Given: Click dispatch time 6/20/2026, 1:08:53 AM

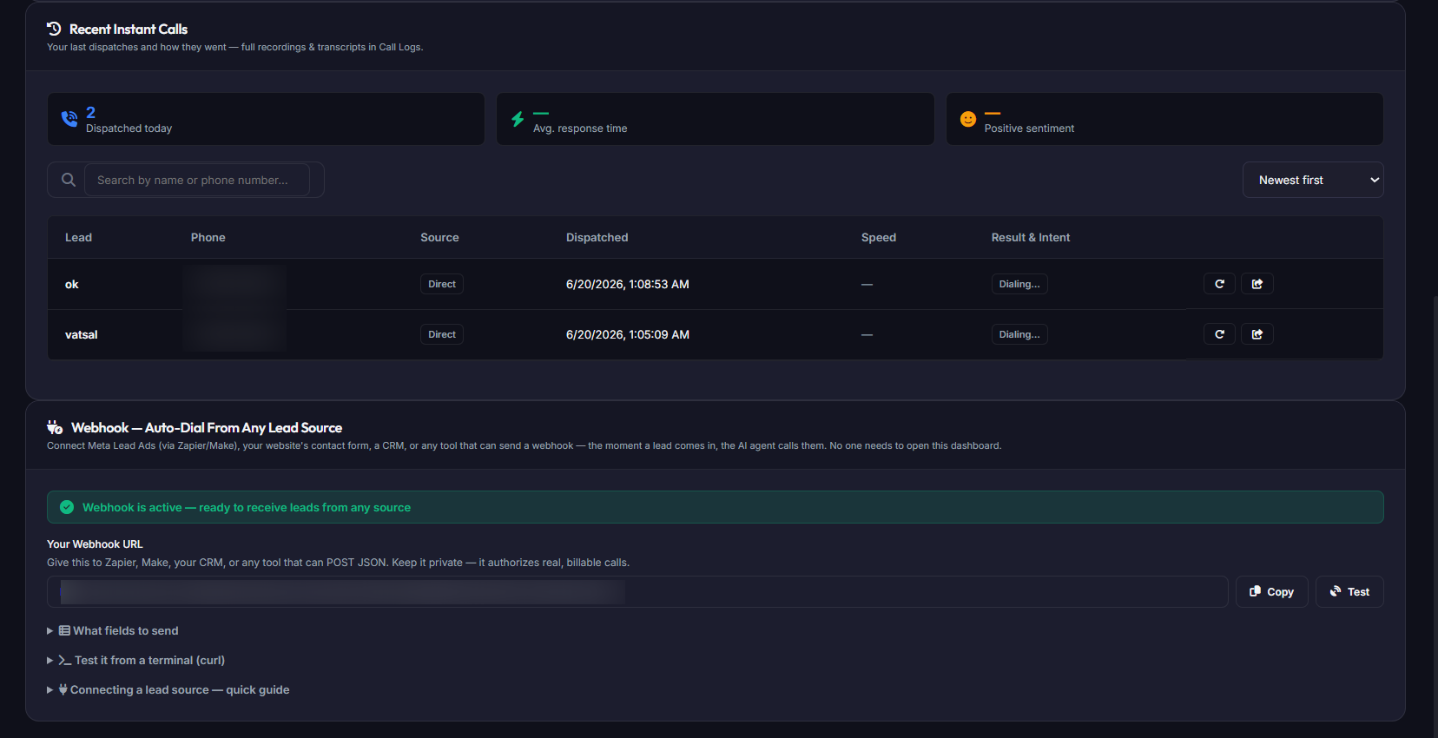Looking at the screenshot, I should (628, 284).
